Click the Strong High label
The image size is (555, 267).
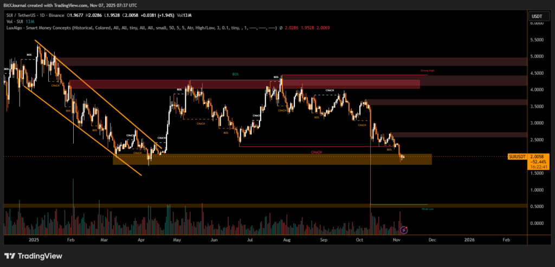tap(428, 71)
